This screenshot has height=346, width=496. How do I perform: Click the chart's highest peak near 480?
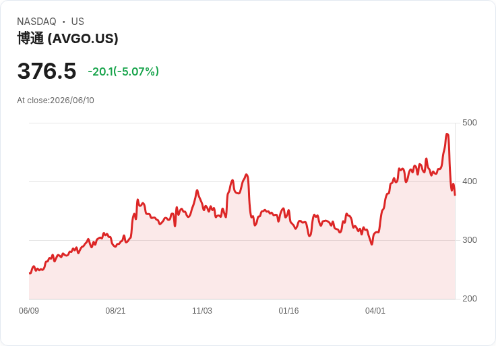click(x=447, y=134)
